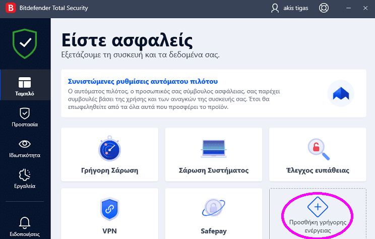Run Έλεγχος ευπάθειας vulnerability scan
Viewport: 375px width, 239px height.
[x=318, y=154]
